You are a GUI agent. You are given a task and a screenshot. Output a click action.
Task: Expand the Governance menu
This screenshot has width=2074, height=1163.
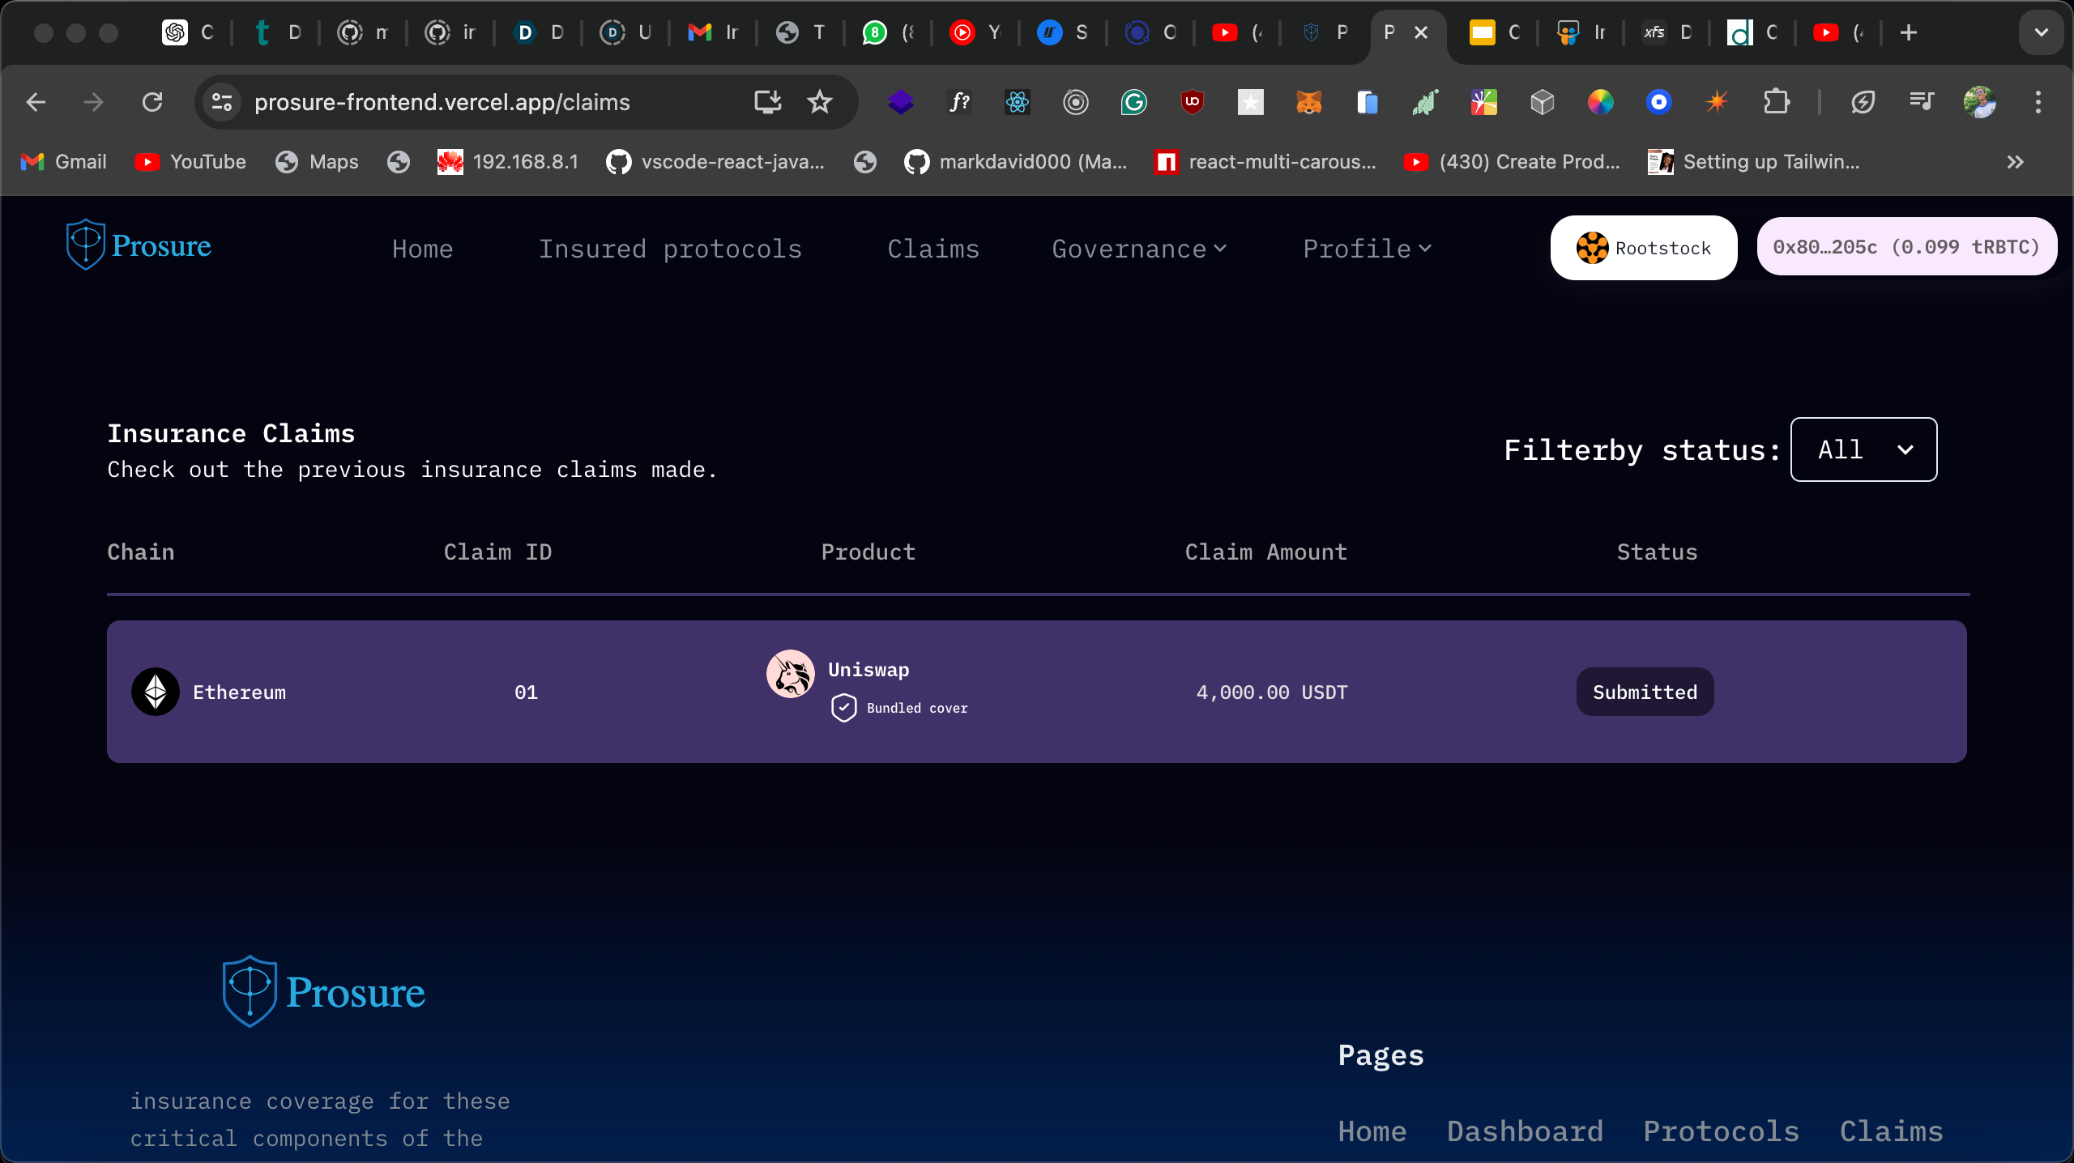point(1138,249)
